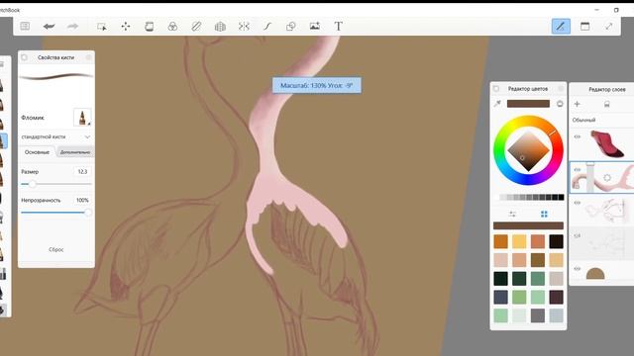Select the transparent color circle icon

coord(560,104)
